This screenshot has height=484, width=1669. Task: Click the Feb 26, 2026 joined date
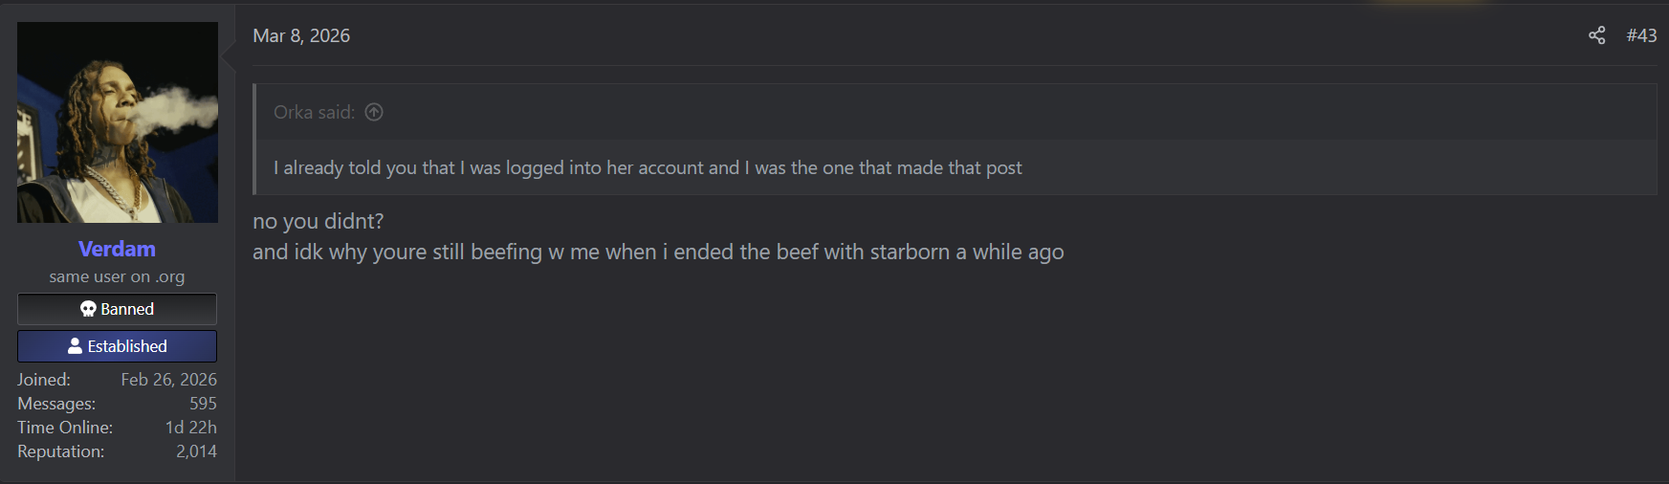pos(168,380)
